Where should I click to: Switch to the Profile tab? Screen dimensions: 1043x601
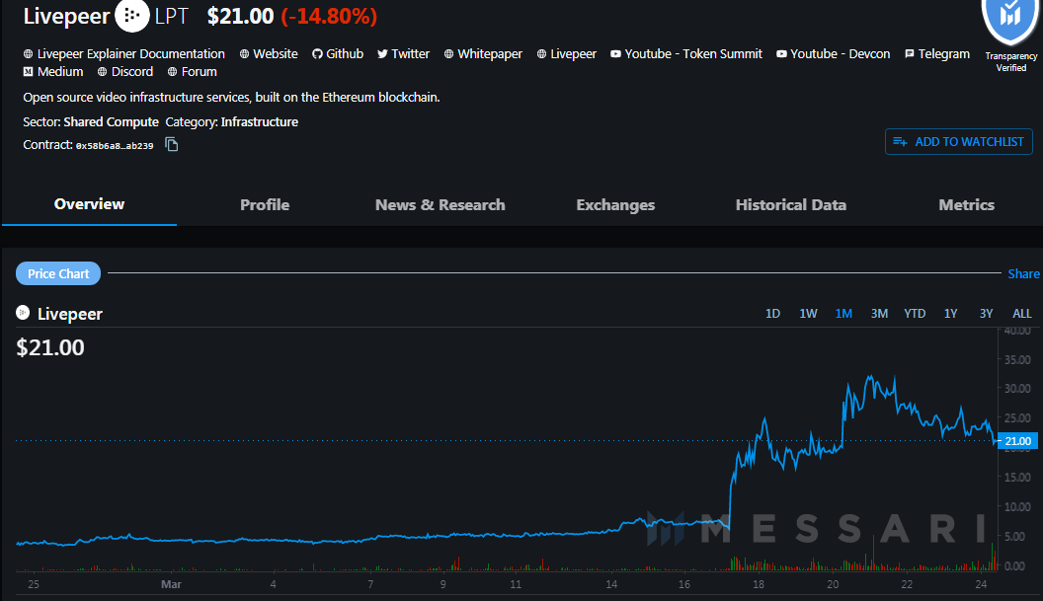pyautogui.click(x=265, y=204)
